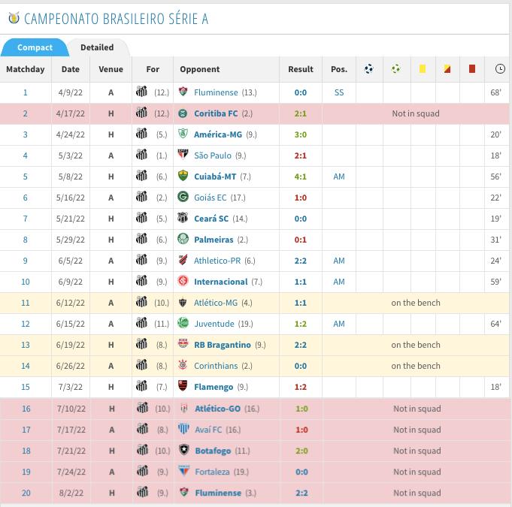Click the Flamengo crest icon

point(183,386)
